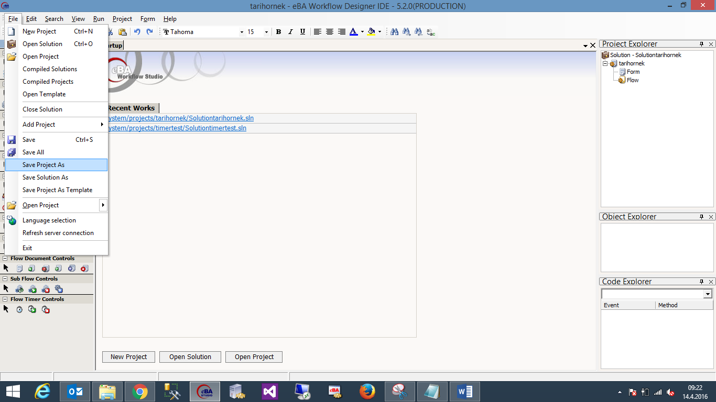Viewport: 716px width, 402px height.
Task: Collapse the tarihornek tree node
Action: point(605,63)
